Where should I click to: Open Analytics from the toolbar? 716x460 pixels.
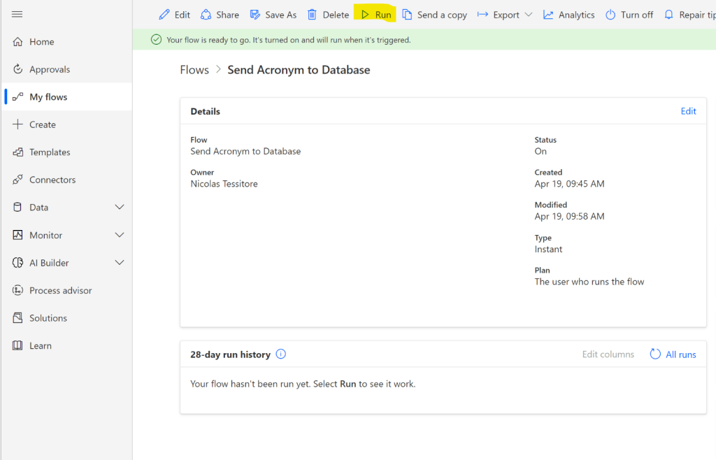(x=568, y=15)
